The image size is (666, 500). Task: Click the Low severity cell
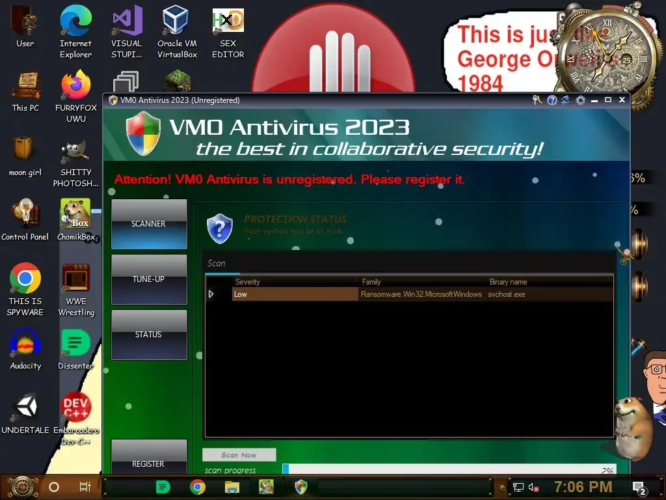(295, 294)
